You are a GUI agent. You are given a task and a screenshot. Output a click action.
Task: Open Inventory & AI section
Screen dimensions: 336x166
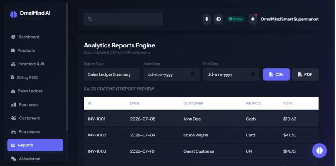pos(35,64)
